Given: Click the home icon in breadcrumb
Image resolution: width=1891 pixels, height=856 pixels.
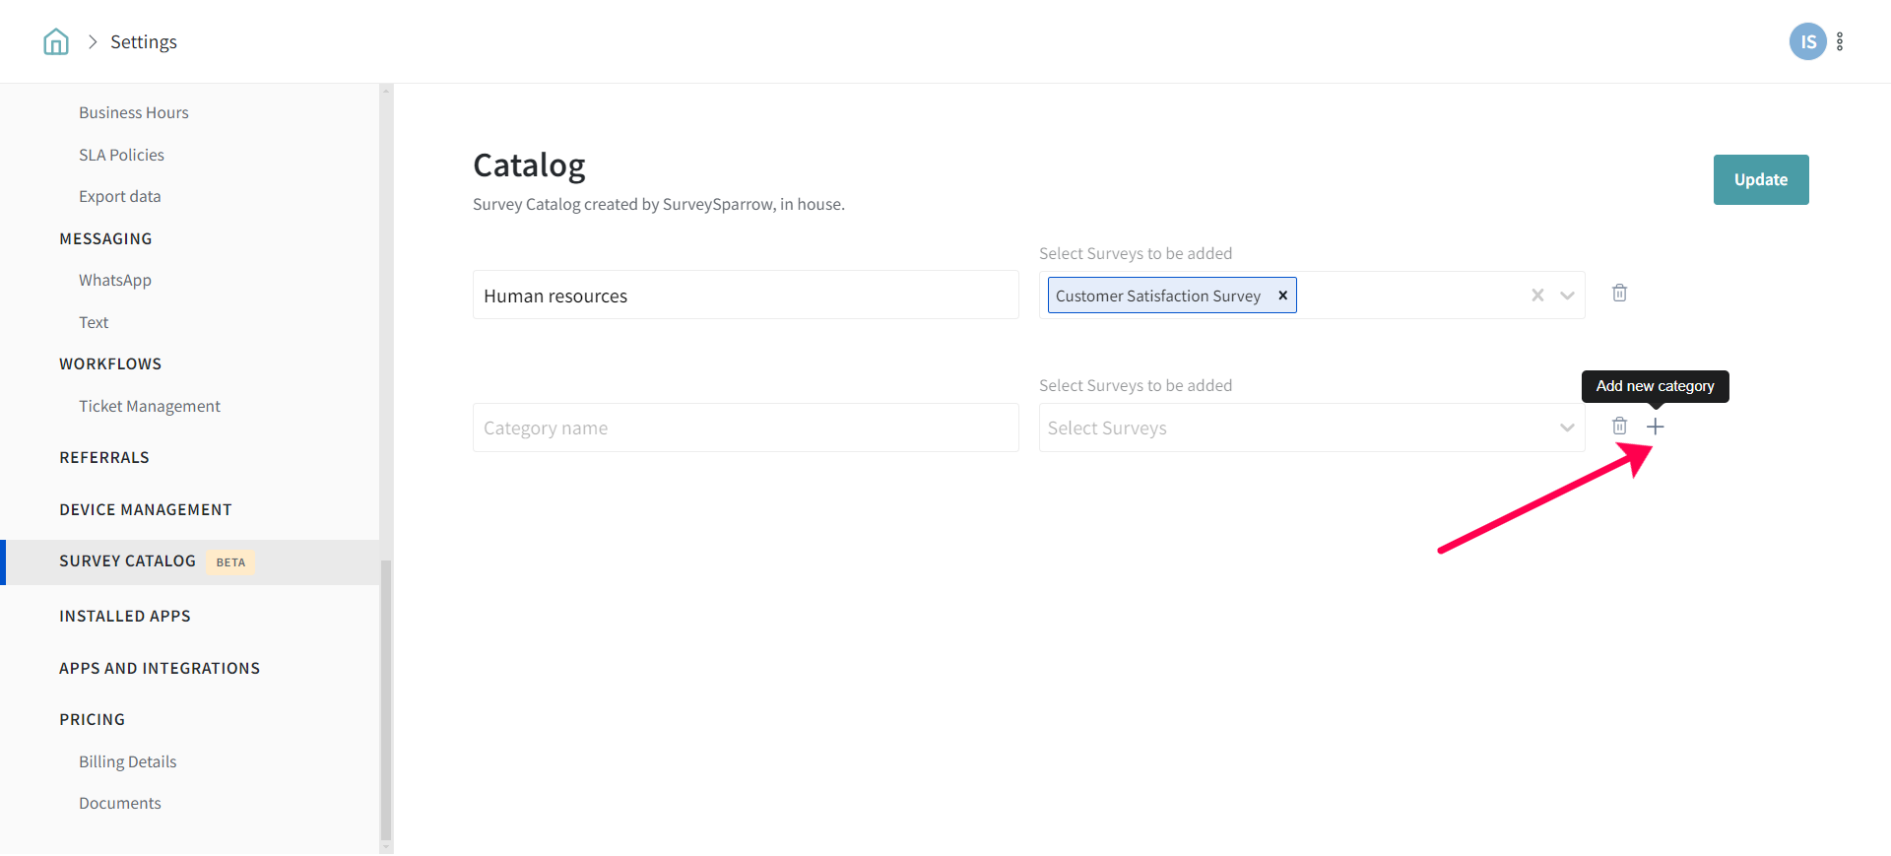Looking at the screenshot, I should (56, 41).
